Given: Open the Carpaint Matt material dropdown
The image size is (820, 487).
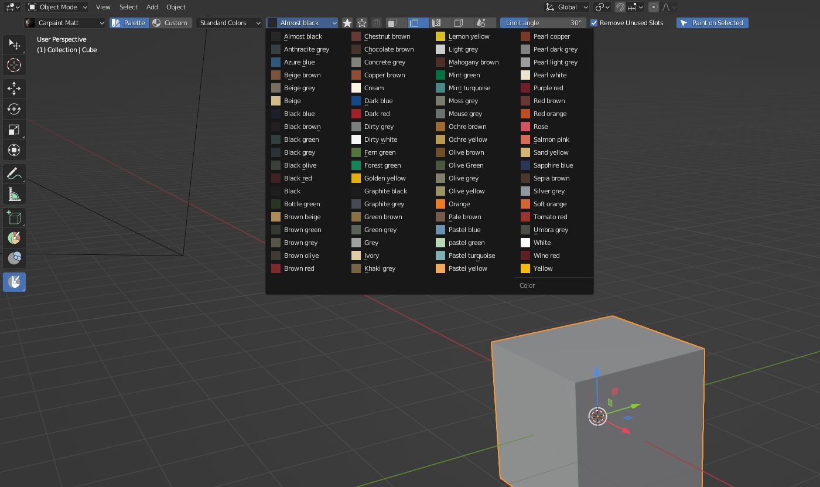Looking at the screenshot, I should pyautogui.click(x=64, y=22).
